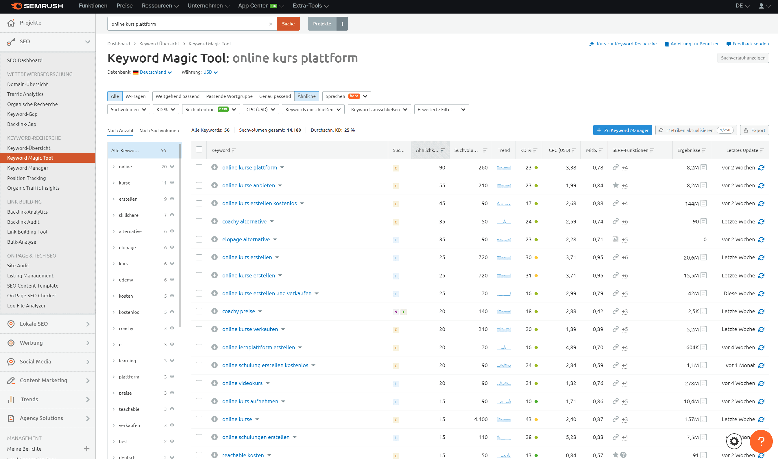The width and height of the screenshot is (778, 459).
Task: Click the Zu Keyword Manager button
Action: click(x=622, y=130)
